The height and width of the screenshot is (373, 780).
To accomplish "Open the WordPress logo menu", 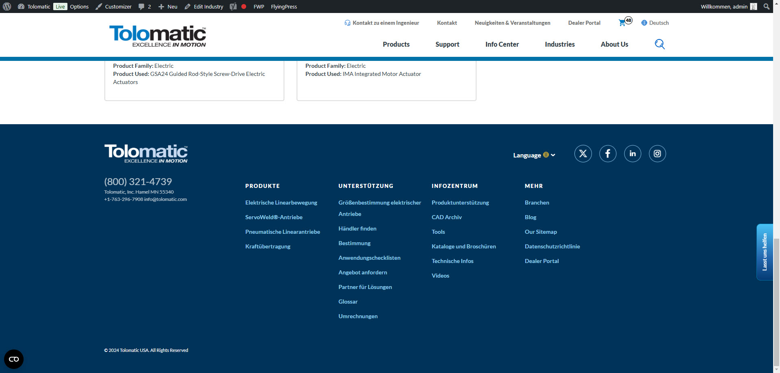I will pos(7,6).
